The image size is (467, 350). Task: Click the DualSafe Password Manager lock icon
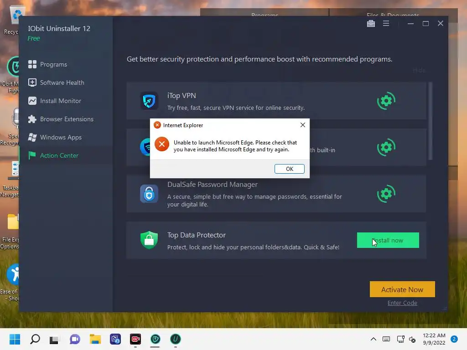[149, 194]
